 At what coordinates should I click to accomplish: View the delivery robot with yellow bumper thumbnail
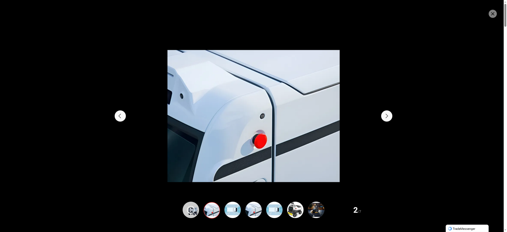coord(295,210)
